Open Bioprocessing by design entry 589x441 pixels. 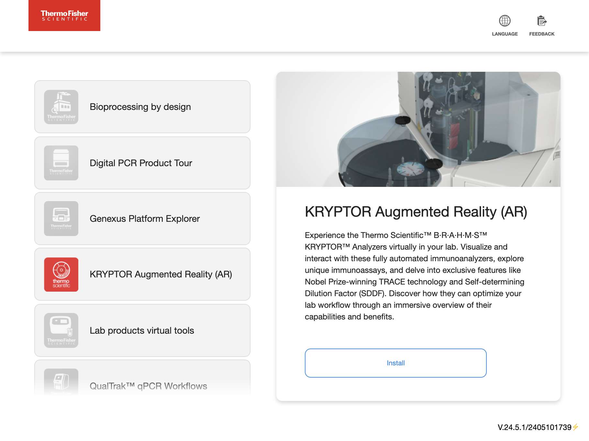point(142,107)
